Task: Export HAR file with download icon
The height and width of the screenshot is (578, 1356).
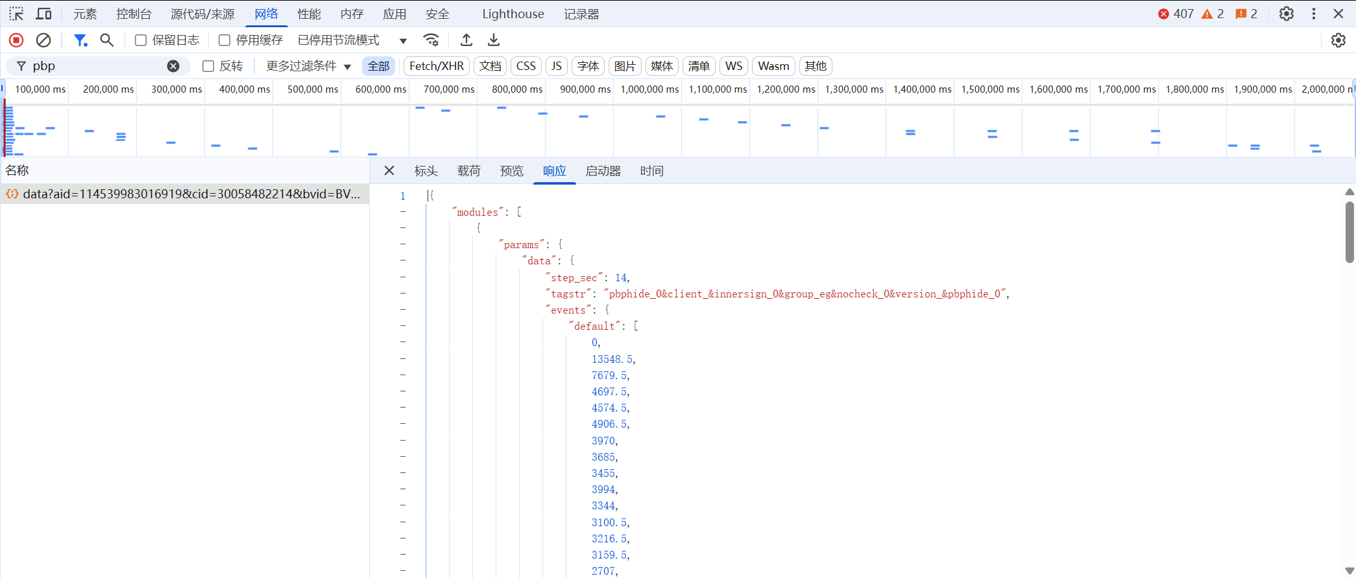Action: (494, 40)
